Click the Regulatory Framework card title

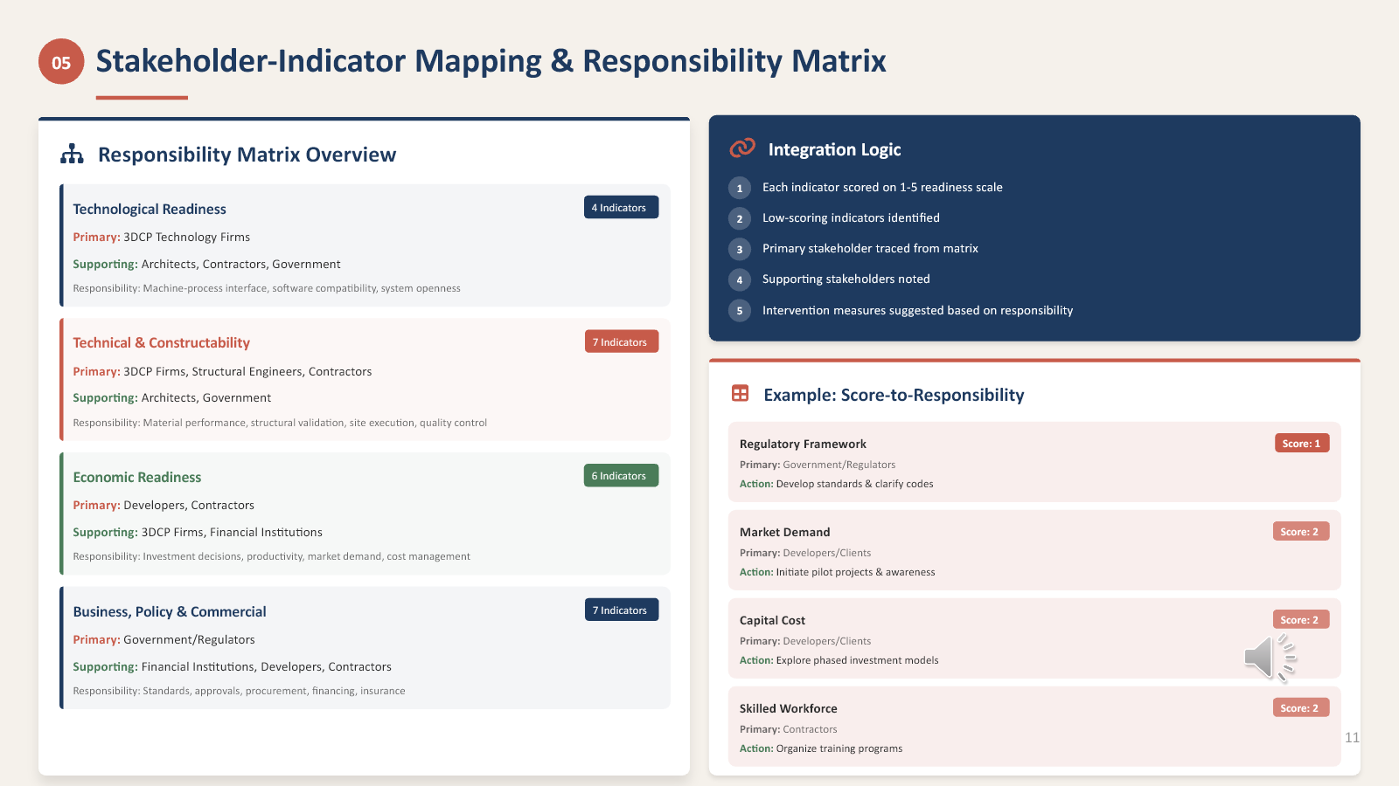[x=803, y=444]
